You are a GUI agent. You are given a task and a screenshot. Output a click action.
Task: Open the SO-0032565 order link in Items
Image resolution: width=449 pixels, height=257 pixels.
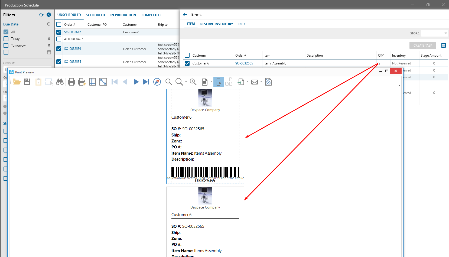[244, 63]
